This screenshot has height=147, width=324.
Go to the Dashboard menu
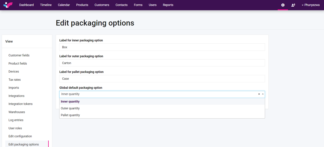click(26, 5)
